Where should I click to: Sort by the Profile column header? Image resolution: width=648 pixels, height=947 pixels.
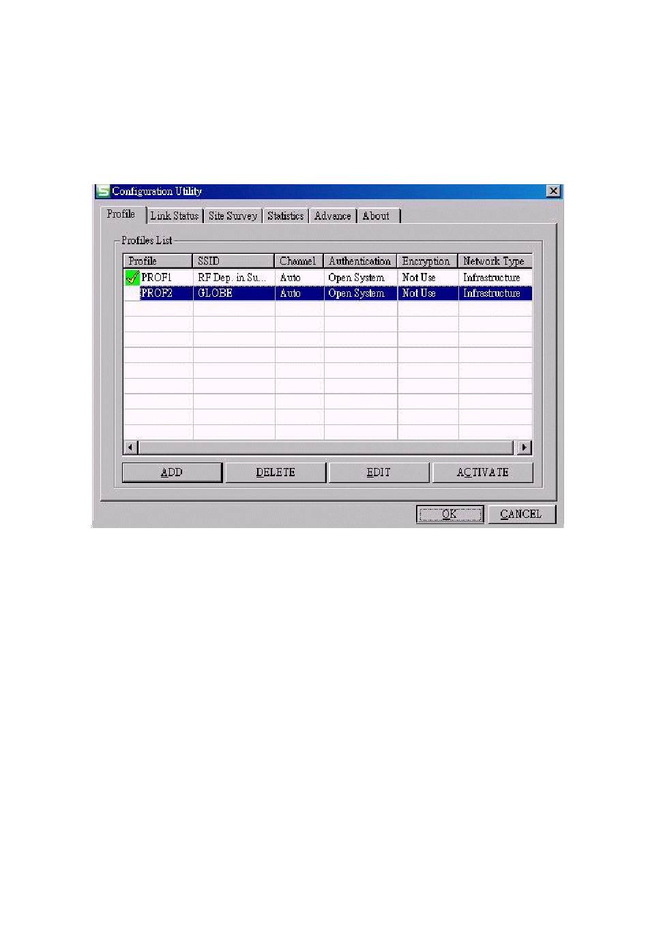tap(158, 261)
